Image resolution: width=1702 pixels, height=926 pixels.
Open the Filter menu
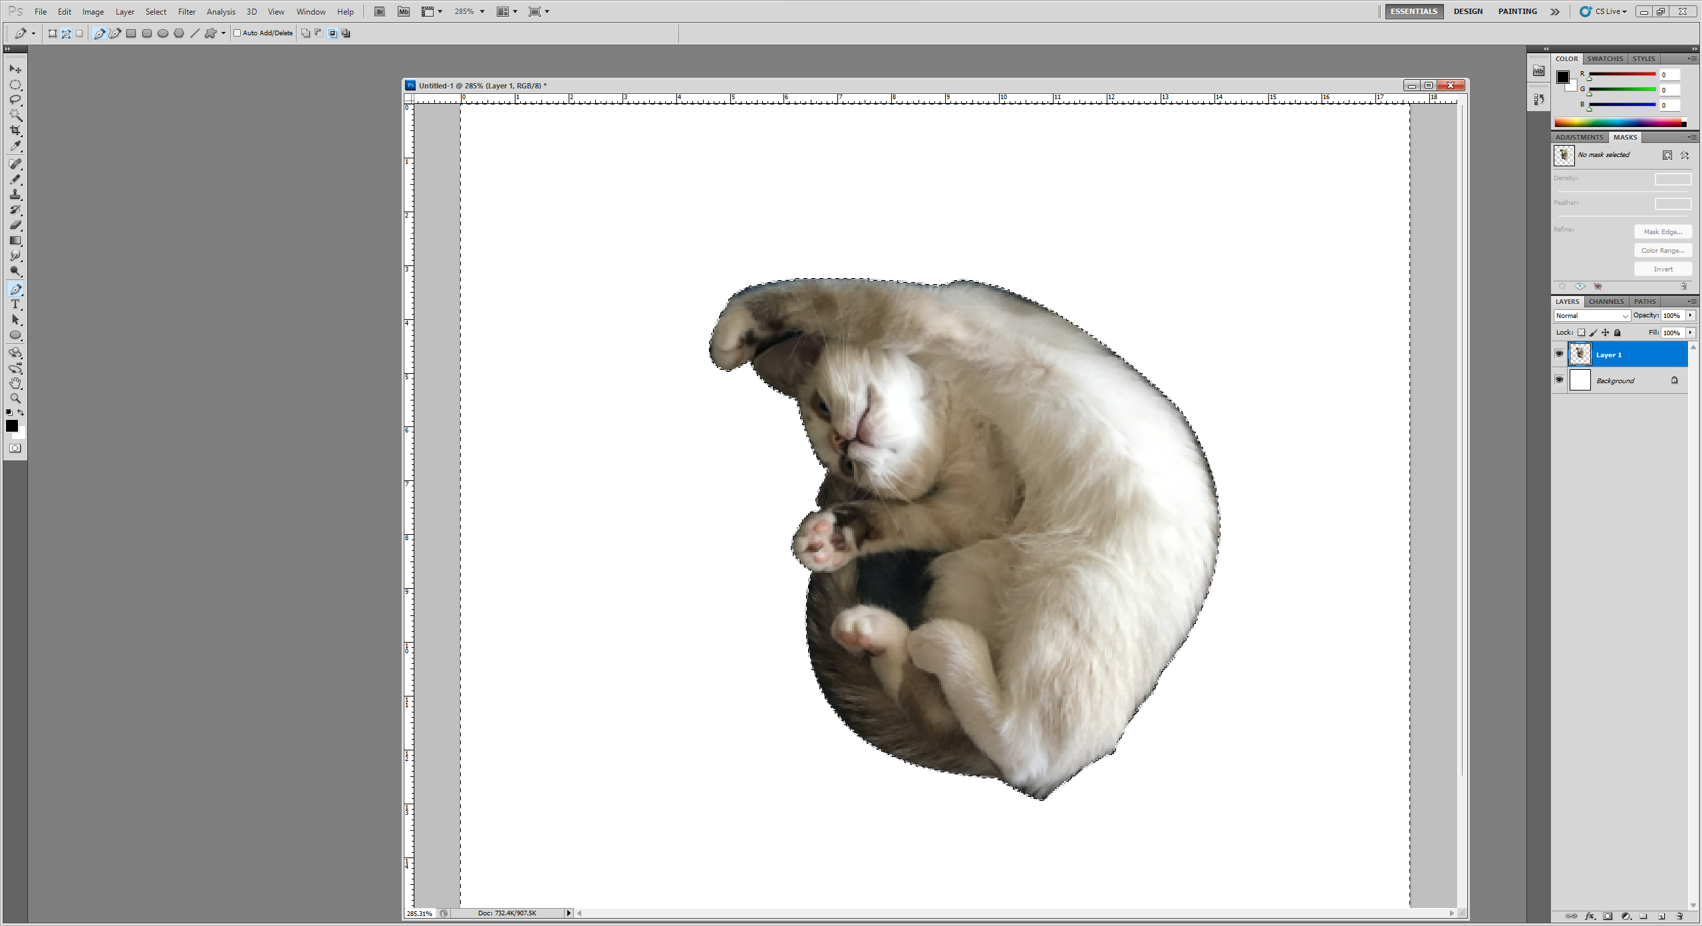pyautogui.click(x=186, y=11)
